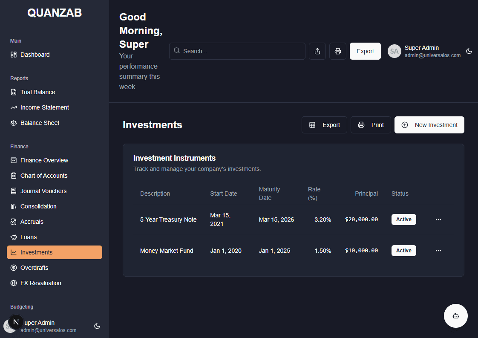
Task: Click the Overdrafts dollar icon
Action: pyautogui.click(x=13, y=268)
